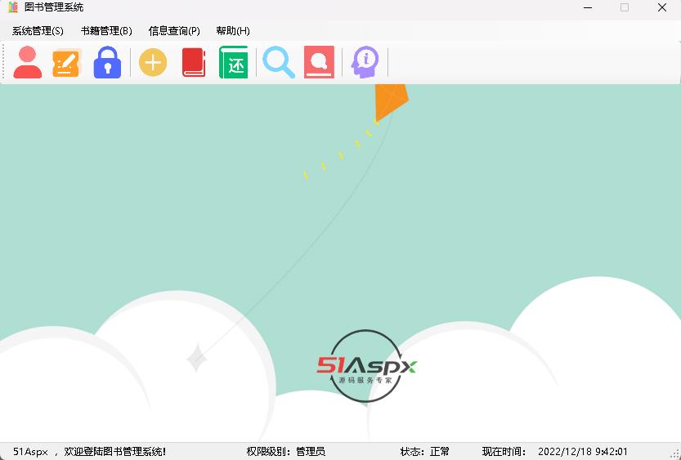This screenshot has height=460, width=681.
Task: Open the 书籍管理(B) menu
Action: (106, 31)
